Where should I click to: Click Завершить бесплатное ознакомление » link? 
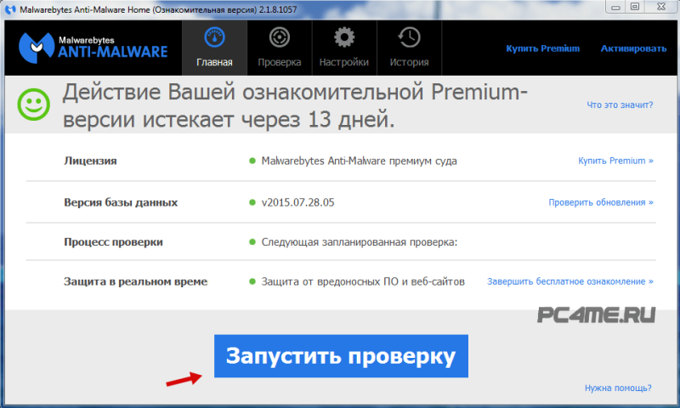(x=569, y=281)
